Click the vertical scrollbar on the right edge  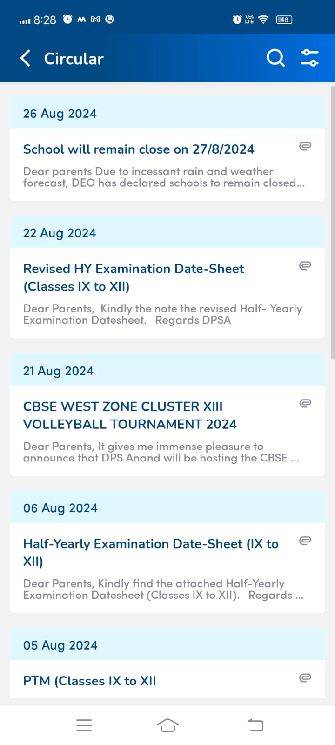(333, 223)
